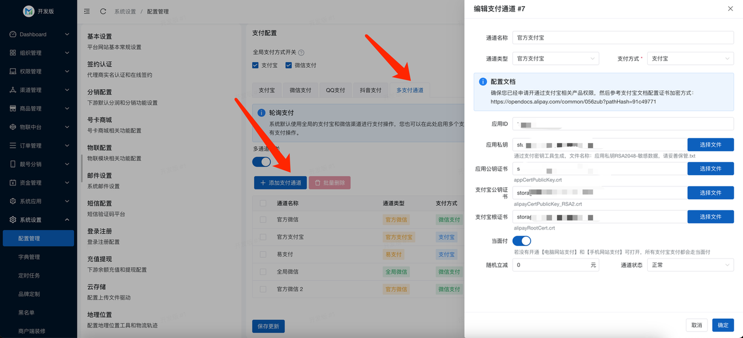Screen dimensions: 743x338
Task: Toggle the 多通道 switch
Action: coord(261,162)
